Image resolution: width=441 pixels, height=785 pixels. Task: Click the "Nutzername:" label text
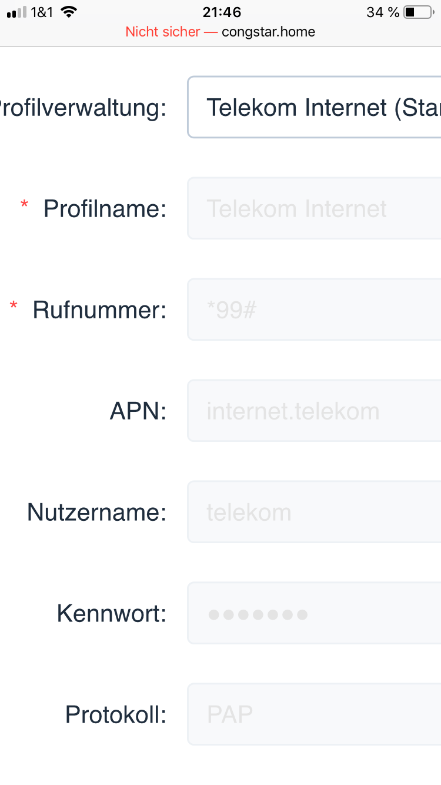[97, 513]
